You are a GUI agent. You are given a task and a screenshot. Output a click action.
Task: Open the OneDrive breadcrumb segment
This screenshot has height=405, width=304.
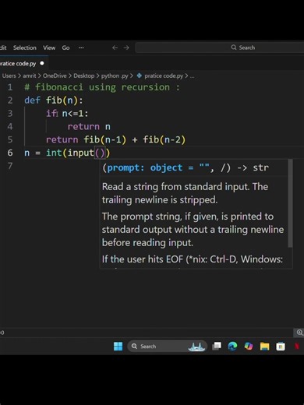tap(55, 76)
